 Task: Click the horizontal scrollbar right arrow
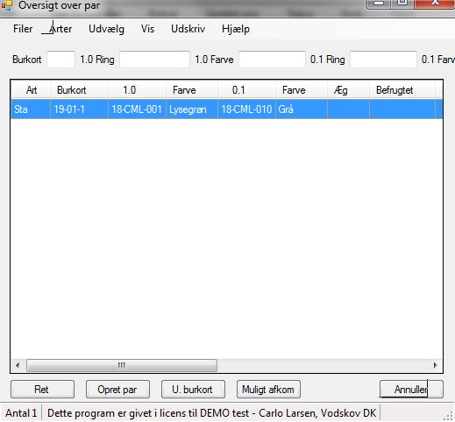(436, 365)
